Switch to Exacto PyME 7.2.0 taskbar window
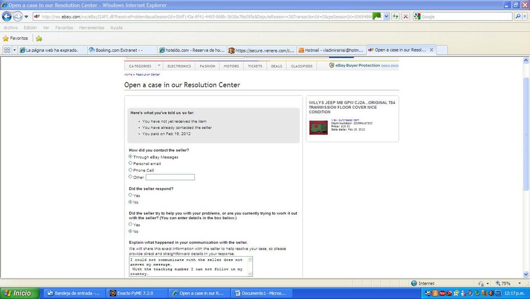This screenshot has height=299, width=530. 136,293
